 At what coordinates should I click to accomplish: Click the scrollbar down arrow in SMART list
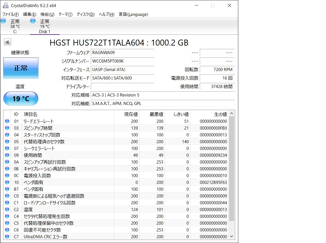[x=231, y=236]
